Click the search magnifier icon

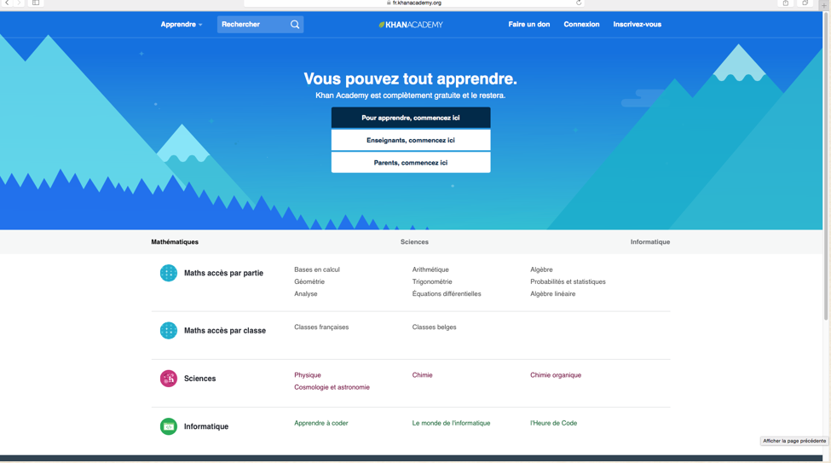click(x=295, y=25)
